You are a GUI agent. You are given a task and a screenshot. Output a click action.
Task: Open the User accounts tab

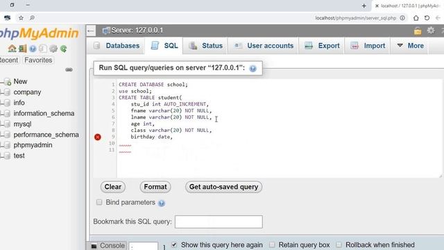click(x=264, y=46)
